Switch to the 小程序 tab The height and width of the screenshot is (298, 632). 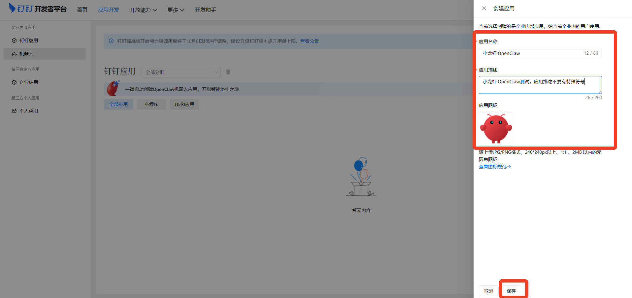click(151, 104)
